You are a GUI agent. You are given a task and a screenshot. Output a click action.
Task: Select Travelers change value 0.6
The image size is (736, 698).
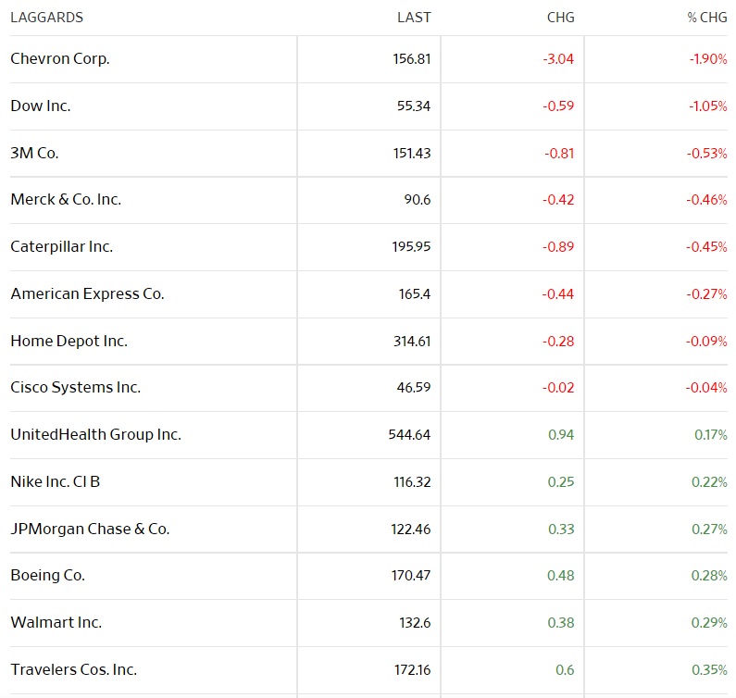point(565,670)
